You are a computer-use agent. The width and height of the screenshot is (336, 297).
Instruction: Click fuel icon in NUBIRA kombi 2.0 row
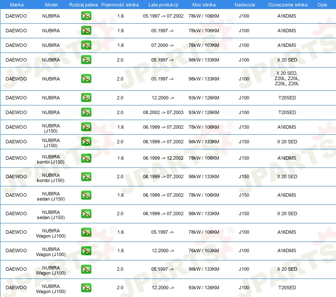point(86,176)
